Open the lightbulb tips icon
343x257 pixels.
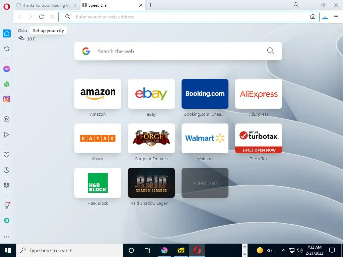pos(7,205)
